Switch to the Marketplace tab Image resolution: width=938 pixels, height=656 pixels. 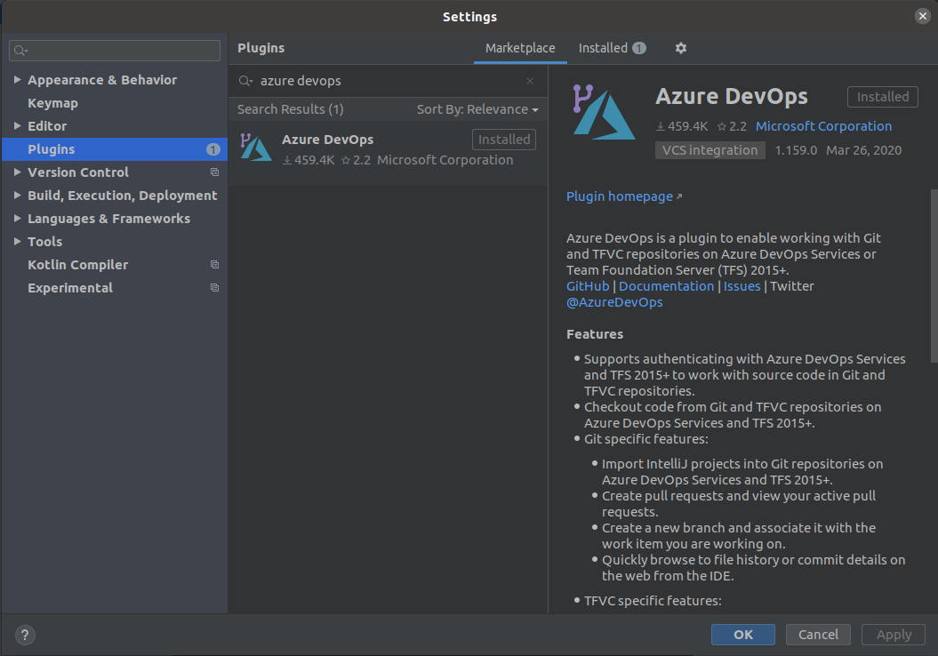click(x=520, y=48)
